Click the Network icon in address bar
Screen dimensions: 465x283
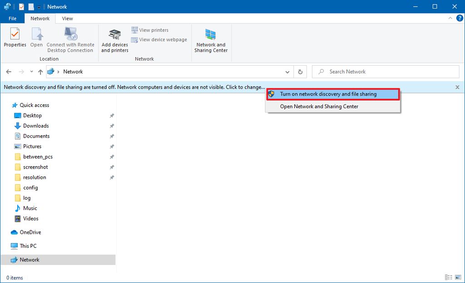51,72
